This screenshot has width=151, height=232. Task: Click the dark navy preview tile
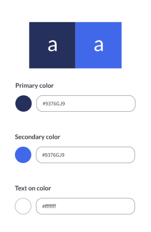(52, 45)
